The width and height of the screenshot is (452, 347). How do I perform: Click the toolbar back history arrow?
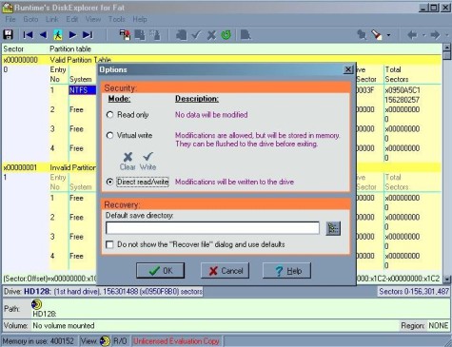pyautogui.click(x=412, y=34)
